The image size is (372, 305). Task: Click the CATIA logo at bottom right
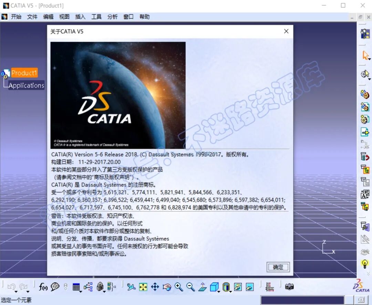point(361,286)
